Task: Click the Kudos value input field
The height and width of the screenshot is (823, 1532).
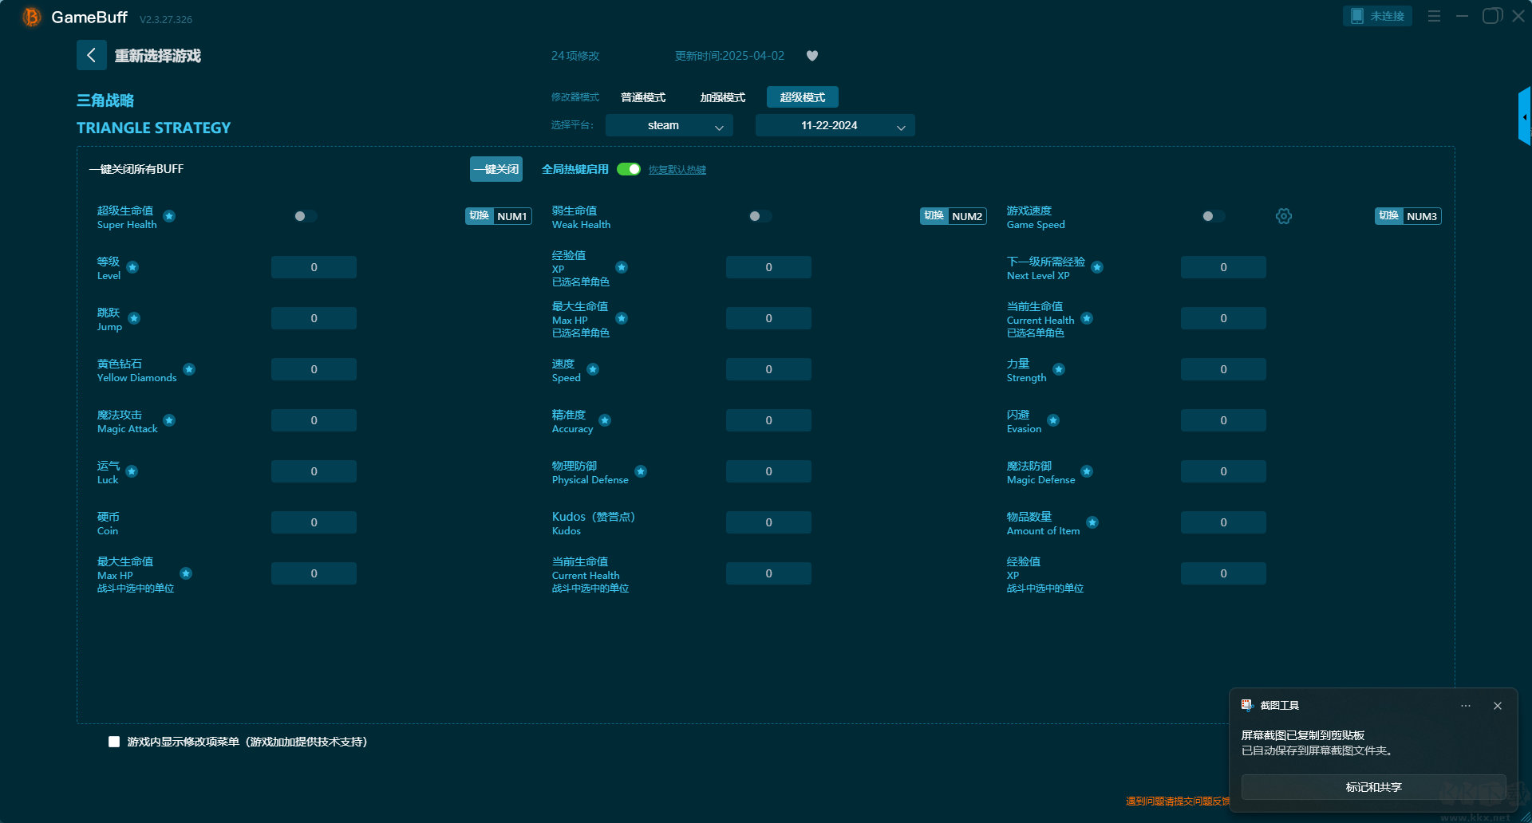Action: click(768, 522)
